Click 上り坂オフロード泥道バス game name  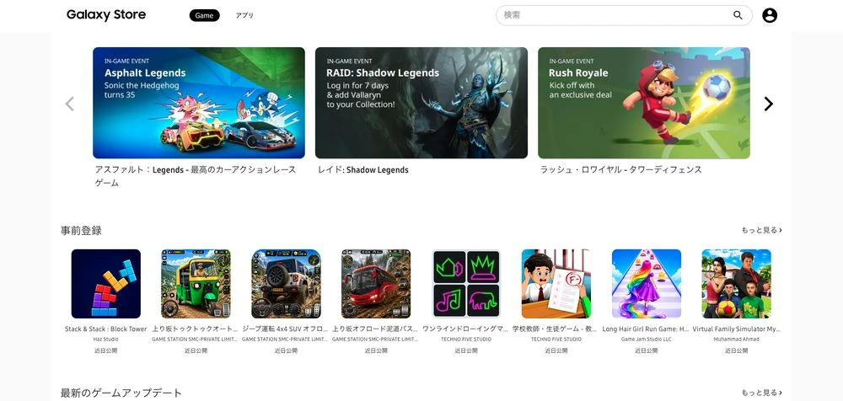pos(376,329)
